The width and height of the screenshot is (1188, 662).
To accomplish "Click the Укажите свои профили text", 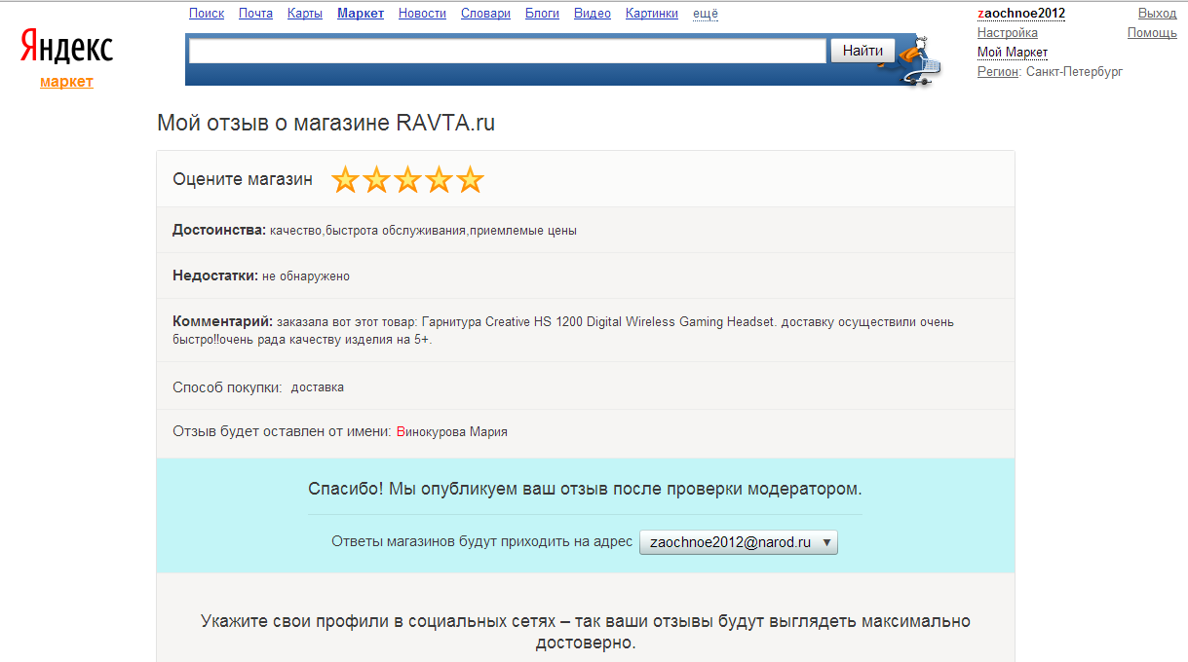I will [x=586, y=632].
